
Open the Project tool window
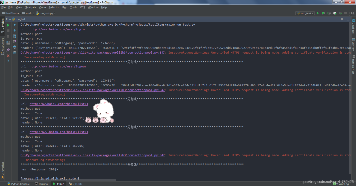coord(3,26)
